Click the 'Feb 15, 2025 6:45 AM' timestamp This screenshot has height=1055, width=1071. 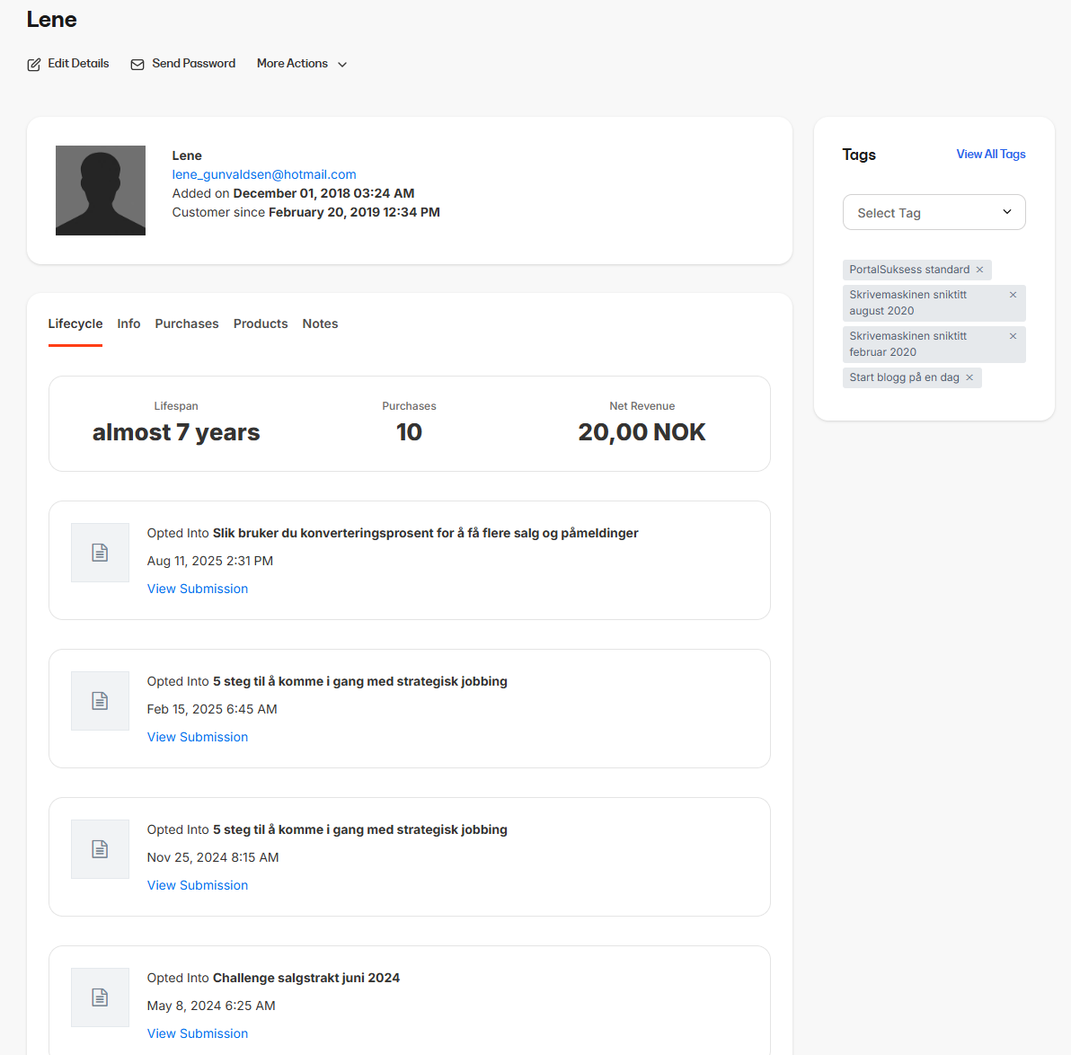(212, 708)
